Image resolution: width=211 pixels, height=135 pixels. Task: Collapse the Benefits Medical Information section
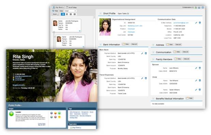coord(153,99)
